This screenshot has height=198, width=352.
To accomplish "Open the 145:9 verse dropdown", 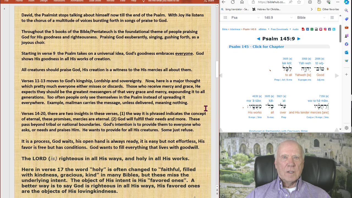I will pyautogui.click(x=278, y=18).
